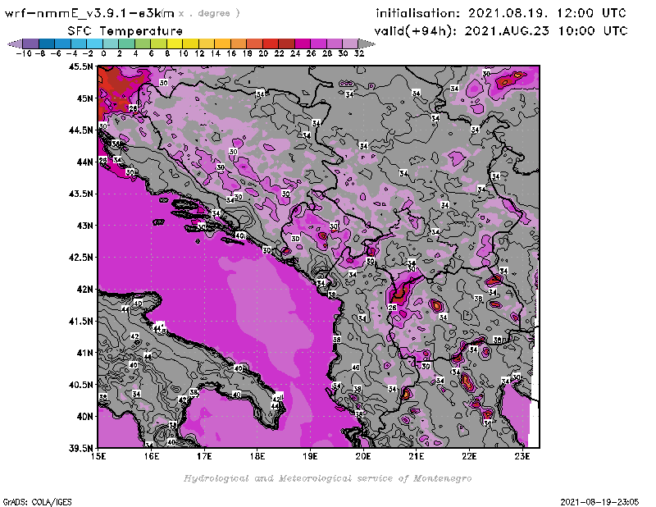Click the '40.5N' latitude label
Viewport: 656px width, 507px height.
click(x=80, y=385)
